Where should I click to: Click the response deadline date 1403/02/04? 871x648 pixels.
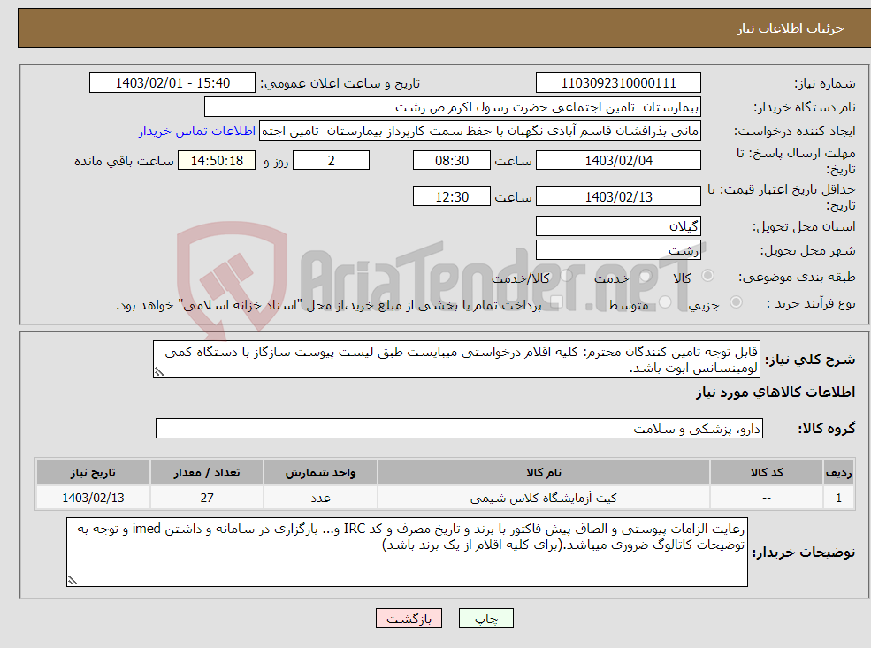coord(618,161)
